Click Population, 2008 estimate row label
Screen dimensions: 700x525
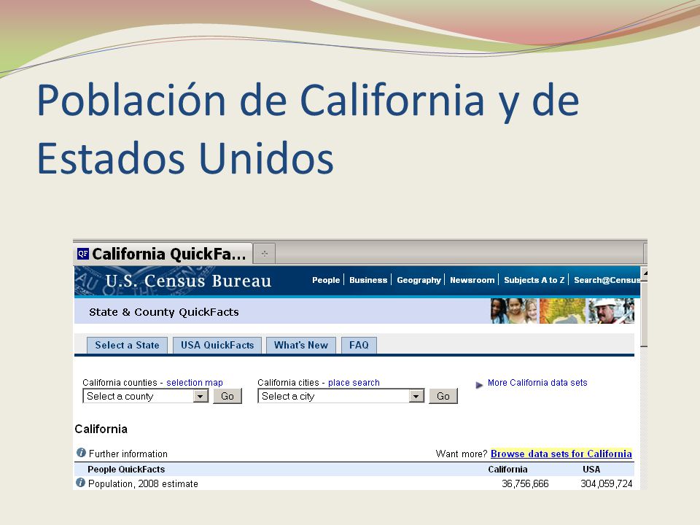[x=143, y=483]
